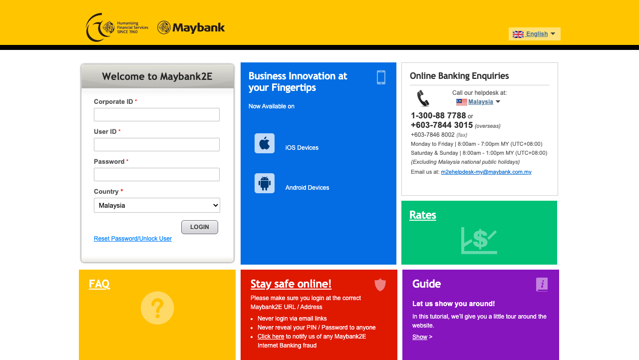Image resolution: width=639 pixels, height=360 pixels.
Task: Click the LOGIN button
Action: point(200,227)
